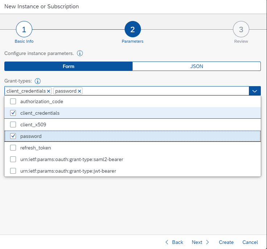Screen dimensions: 267x249
Task: Remove client_credentials token with its X
Action: 49,91
